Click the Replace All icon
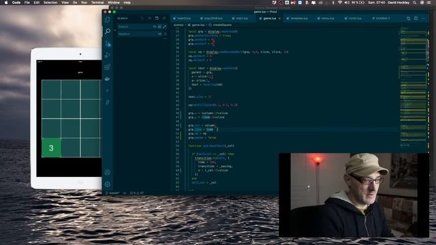 click(x=165, y=34)
